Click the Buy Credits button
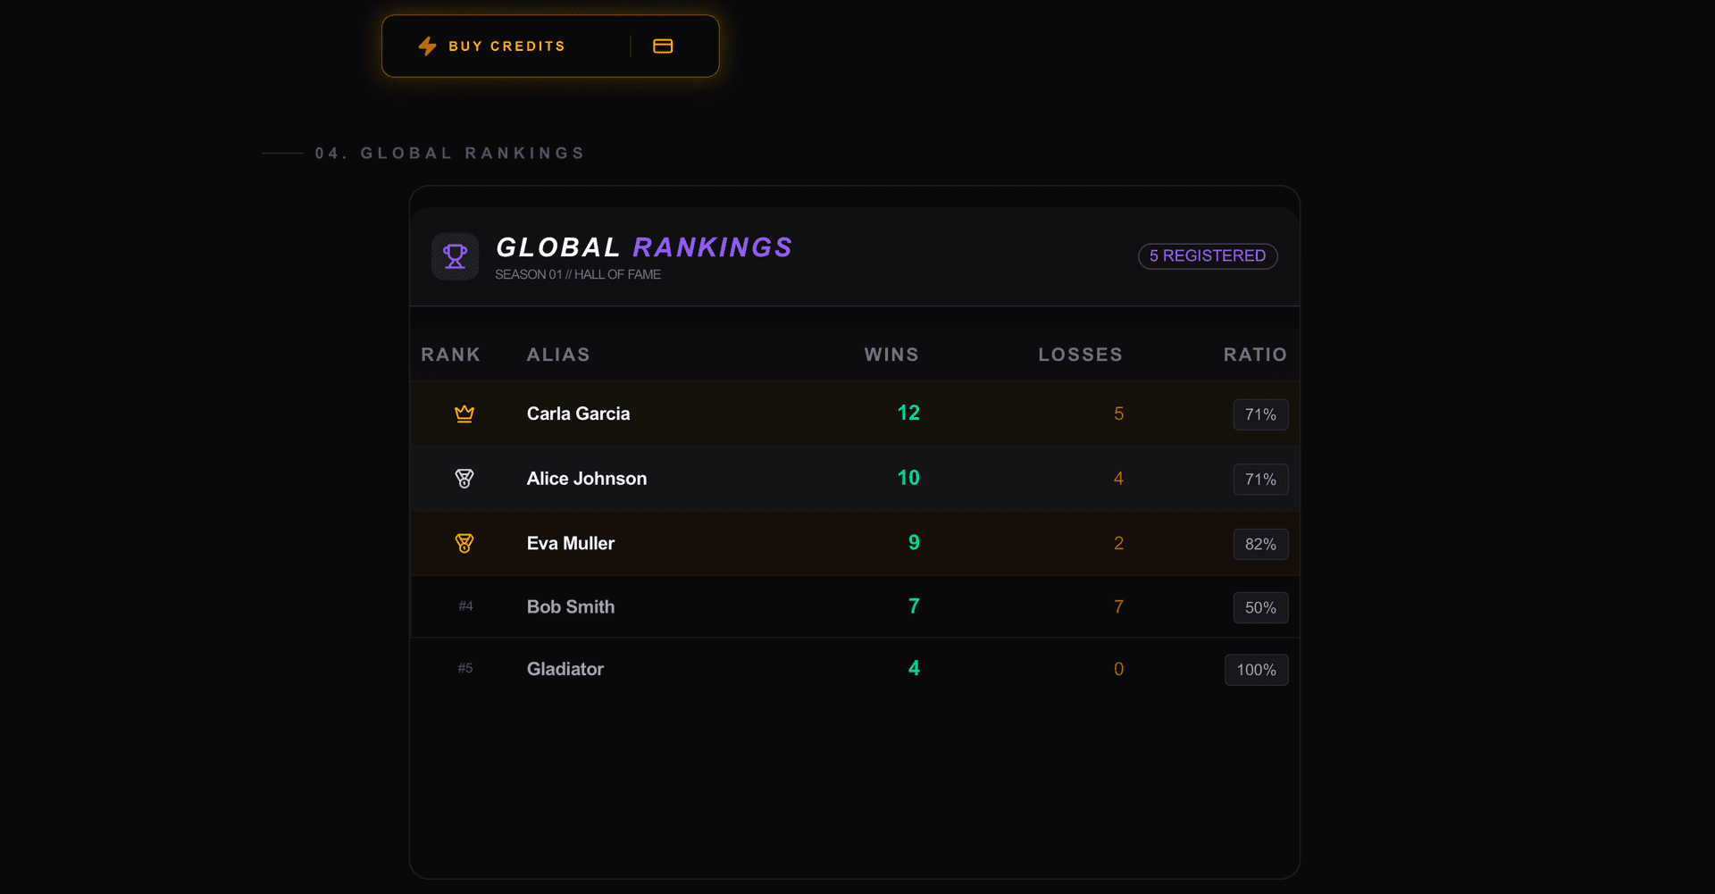Image resolution: width=1715 pixels, height=894 pixels. click(550, 46)
